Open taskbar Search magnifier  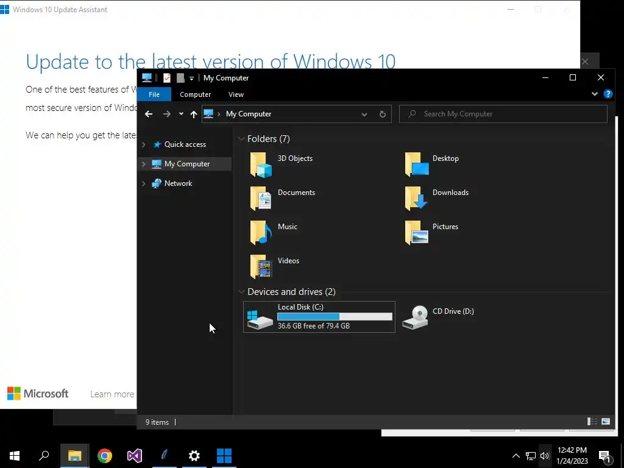click(44, 456)
